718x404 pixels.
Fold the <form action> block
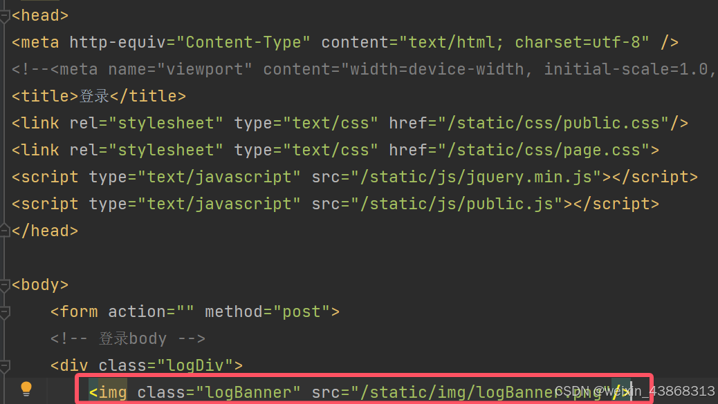(x=5, y=313)
